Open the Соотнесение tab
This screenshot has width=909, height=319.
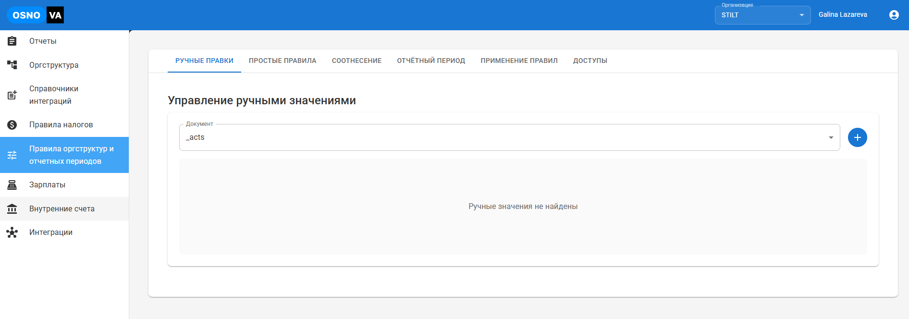pyautogui.click(x=356, y=61)
